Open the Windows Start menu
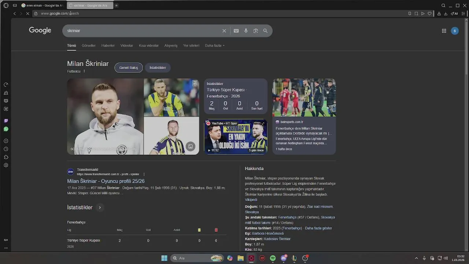 point(164,258)
